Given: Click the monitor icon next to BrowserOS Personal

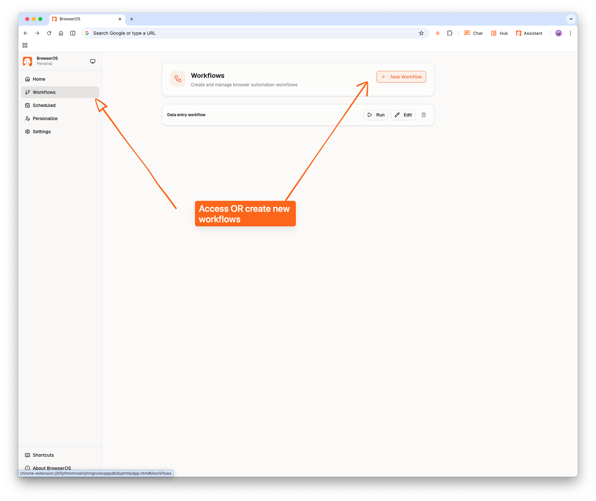Looking at the screenshot, I should [93, 61].
